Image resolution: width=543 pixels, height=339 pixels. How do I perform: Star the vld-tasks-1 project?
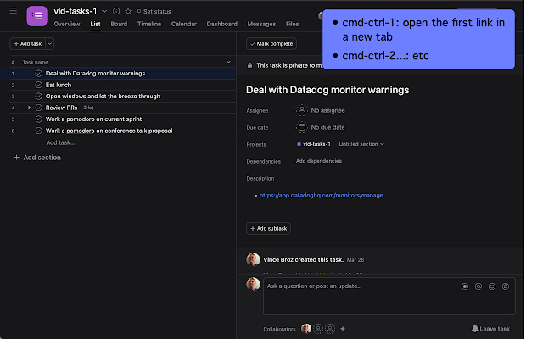click(x=128, y=11)
